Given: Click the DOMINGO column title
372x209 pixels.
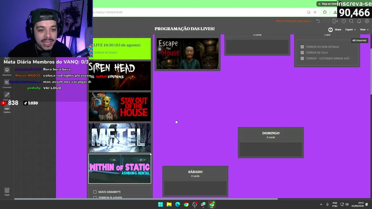Looking at the screenshot, I should 271,133.
